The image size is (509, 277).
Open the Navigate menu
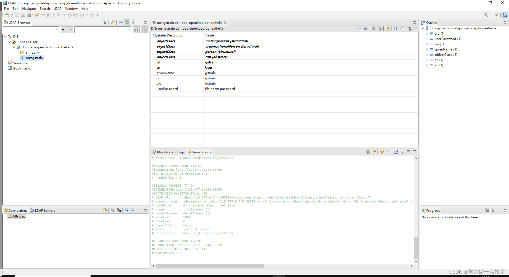click(29, 9)
